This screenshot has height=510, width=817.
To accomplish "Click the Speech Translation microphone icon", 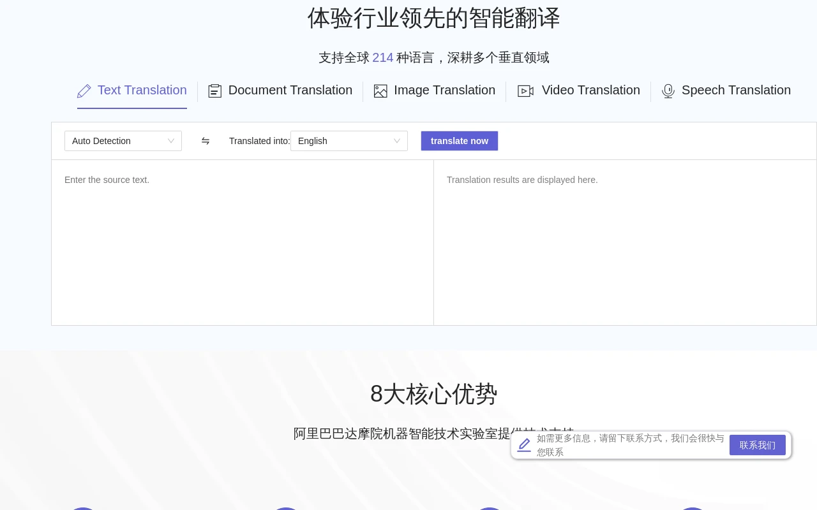I will [x=668, y=91].
